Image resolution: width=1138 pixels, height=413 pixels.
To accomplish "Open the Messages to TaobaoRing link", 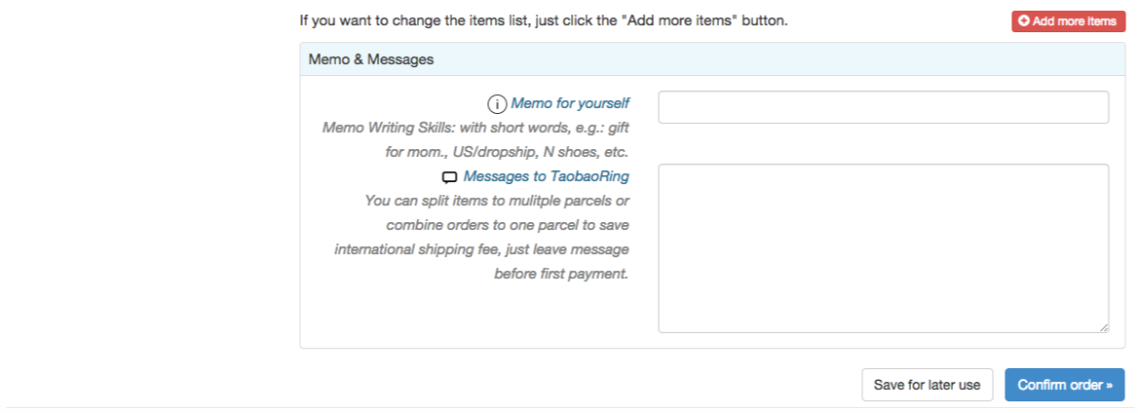I will click(546, 176).
